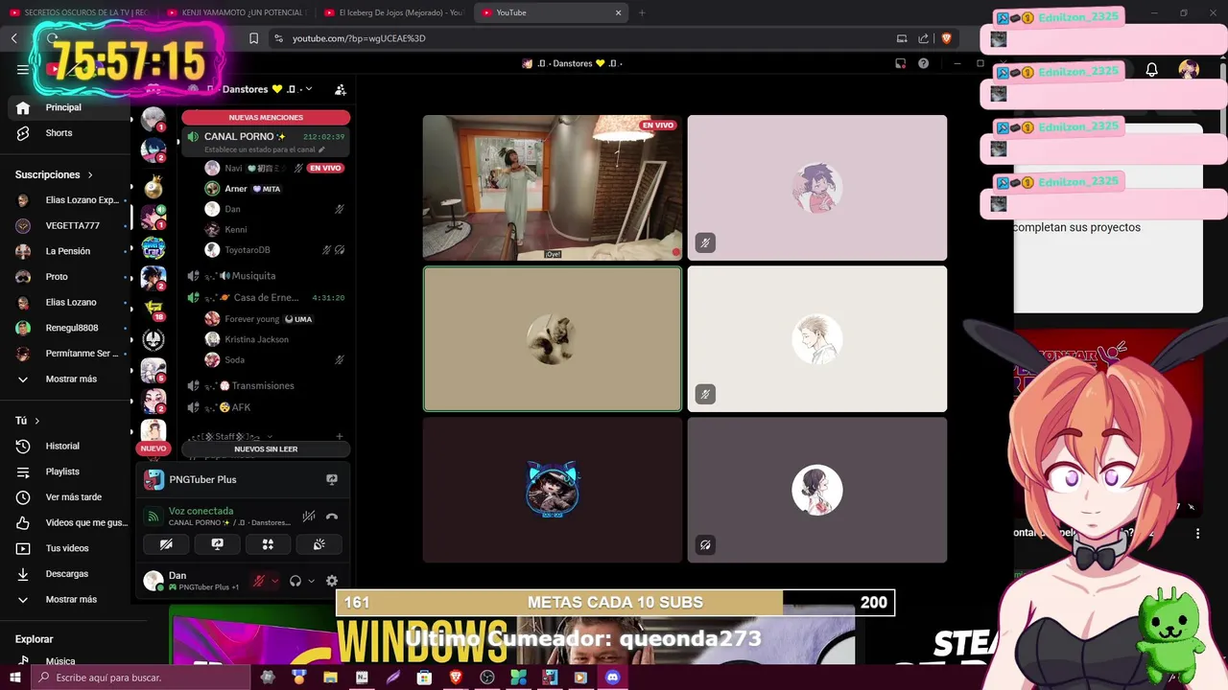Click Windows taskbar search box
The image size is (1228, 690).
[x=140, y=678]
